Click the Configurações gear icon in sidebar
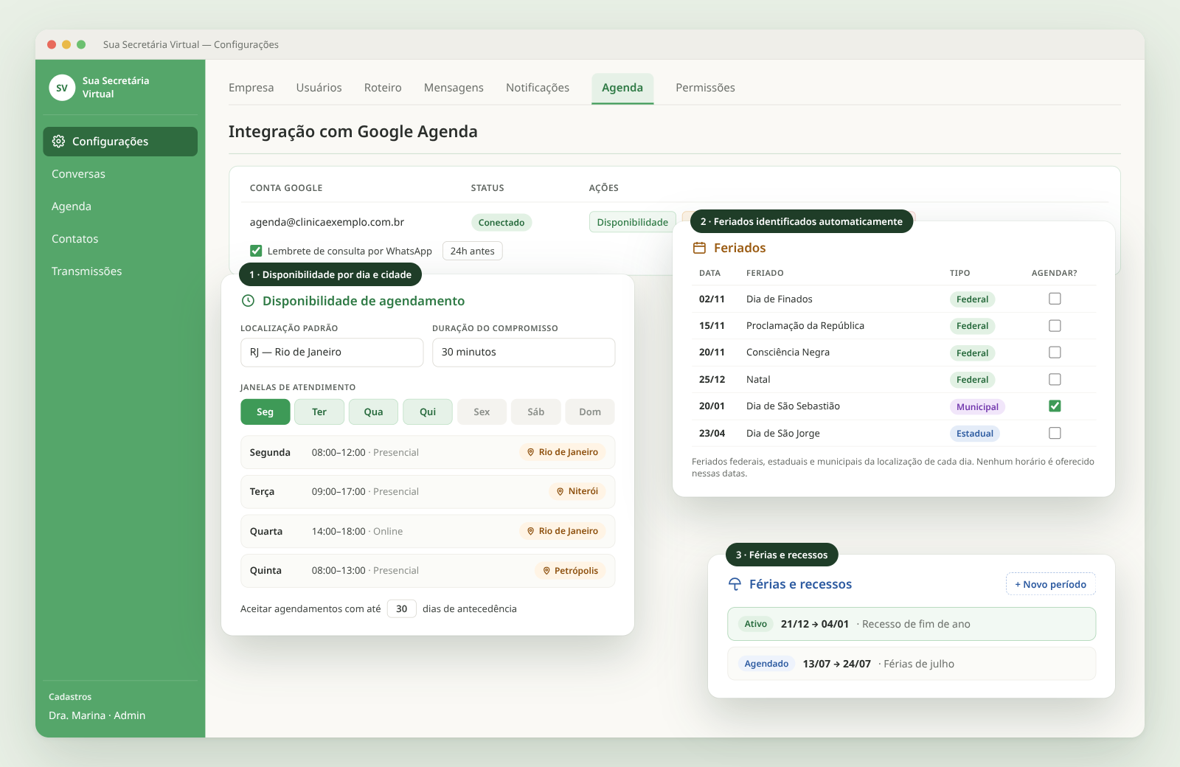This screenshot has width=1180, height=767. [x=58, y=141]
